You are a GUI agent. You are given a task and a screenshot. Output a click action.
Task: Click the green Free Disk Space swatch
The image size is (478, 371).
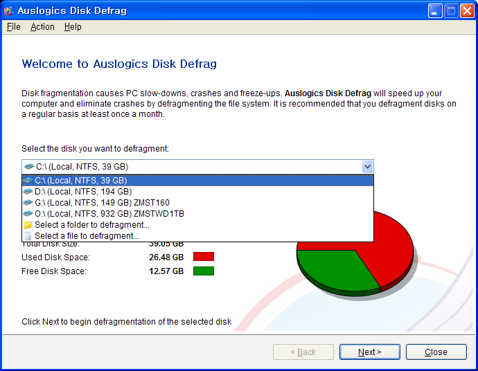click(x=204, y=271)
